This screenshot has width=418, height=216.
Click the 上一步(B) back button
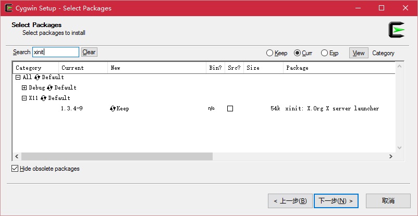click(290, 201)
